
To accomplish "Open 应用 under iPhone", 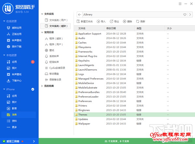I will 12,96.
